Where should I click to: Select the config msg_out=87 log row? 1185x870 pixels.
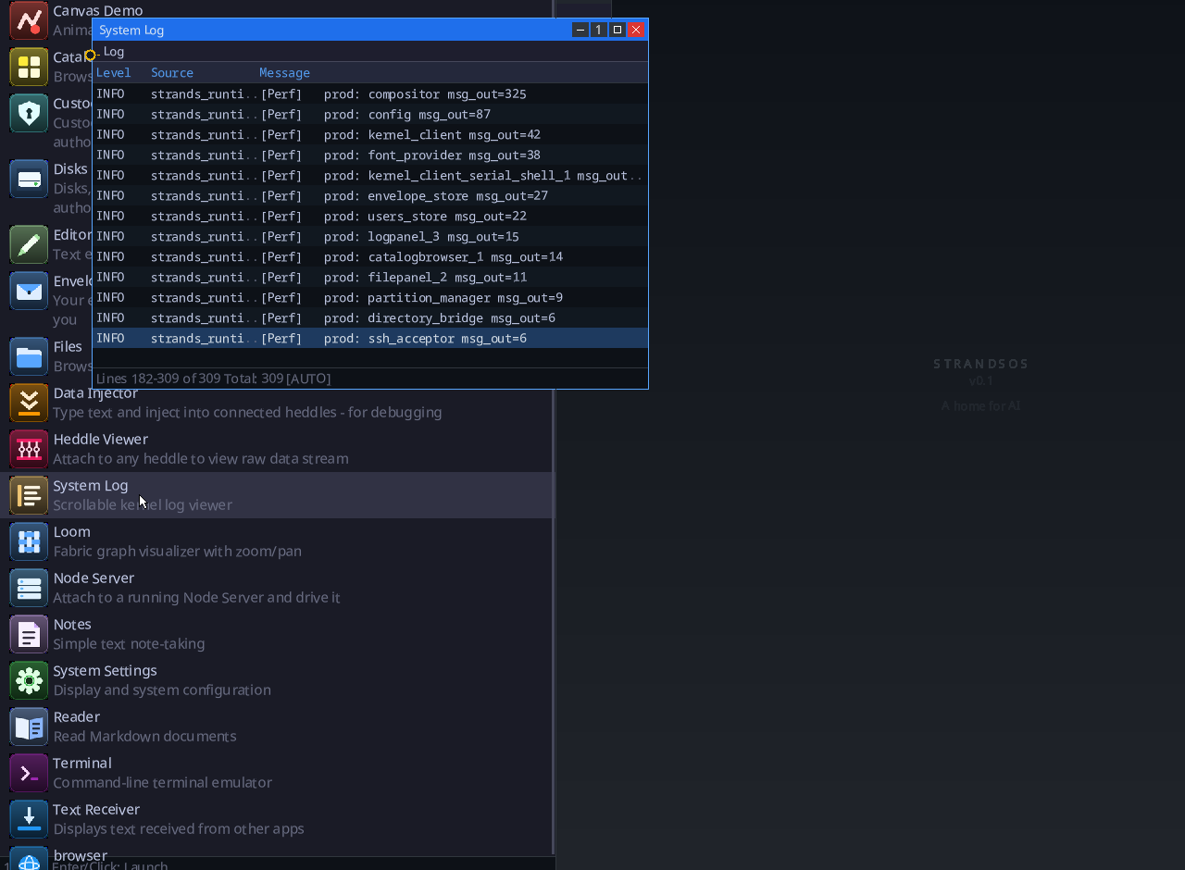coord(370,114)
